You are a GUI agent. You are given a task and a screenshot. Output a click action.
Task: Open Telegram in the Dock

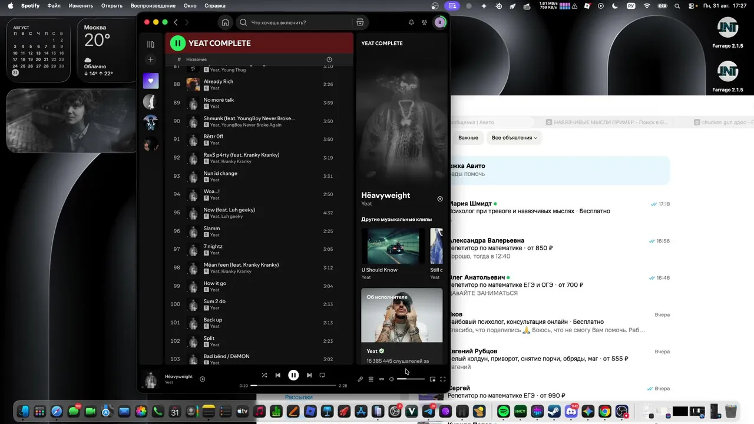(429, 411)
